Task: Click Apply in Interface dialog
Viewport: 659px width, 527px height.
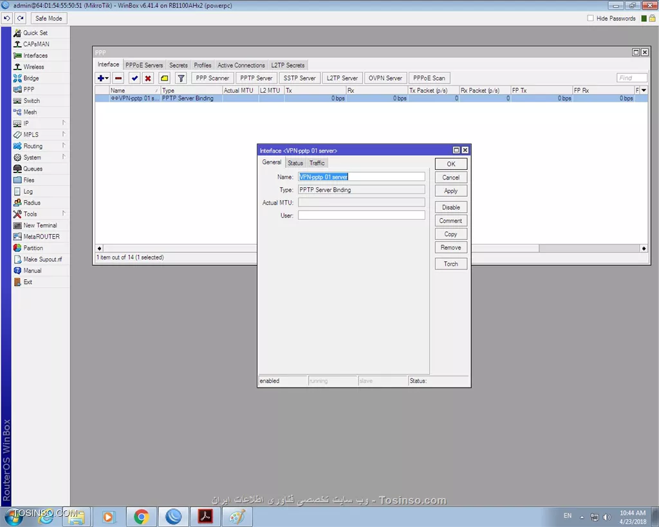Action: point(451,191)
